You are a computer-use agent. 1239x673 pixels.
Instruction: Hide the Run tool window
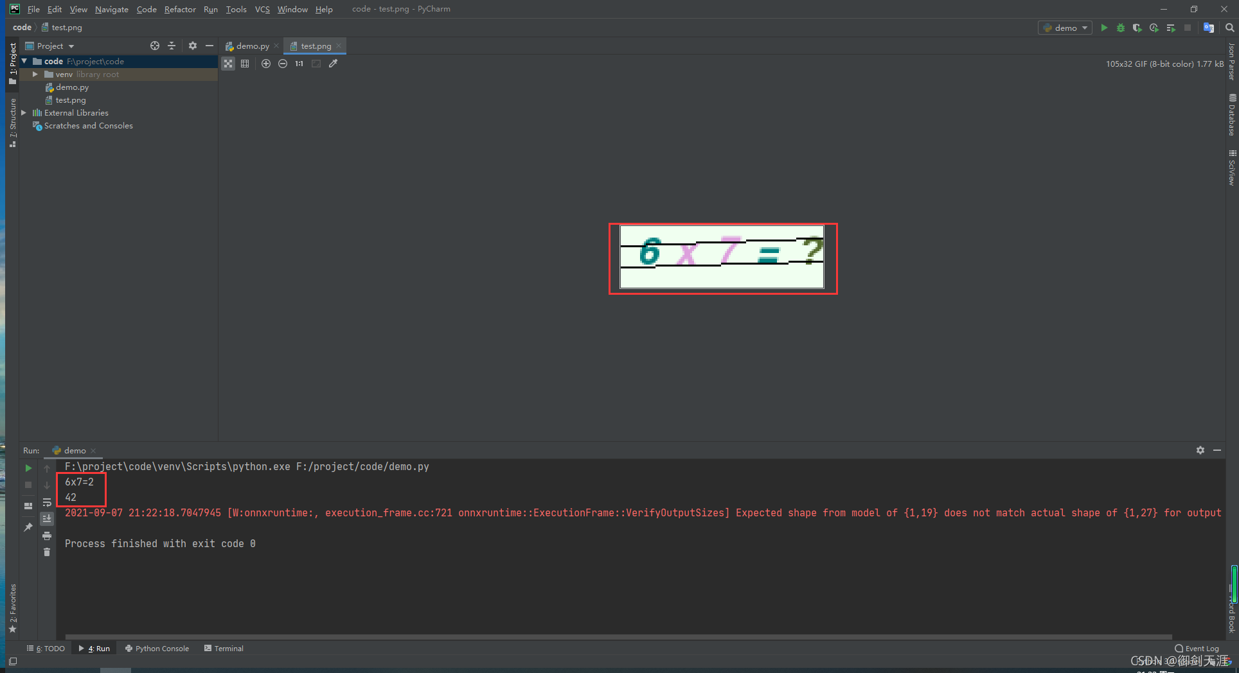click(x=1217, y=450)
